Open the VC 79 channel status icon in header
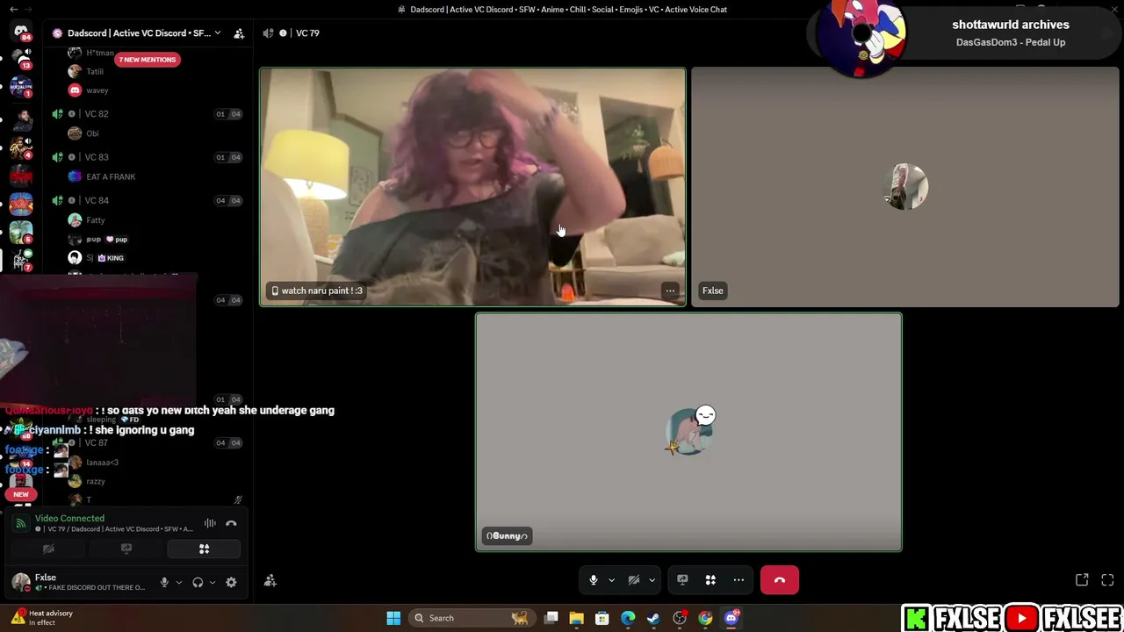 (x=283, y=33)
